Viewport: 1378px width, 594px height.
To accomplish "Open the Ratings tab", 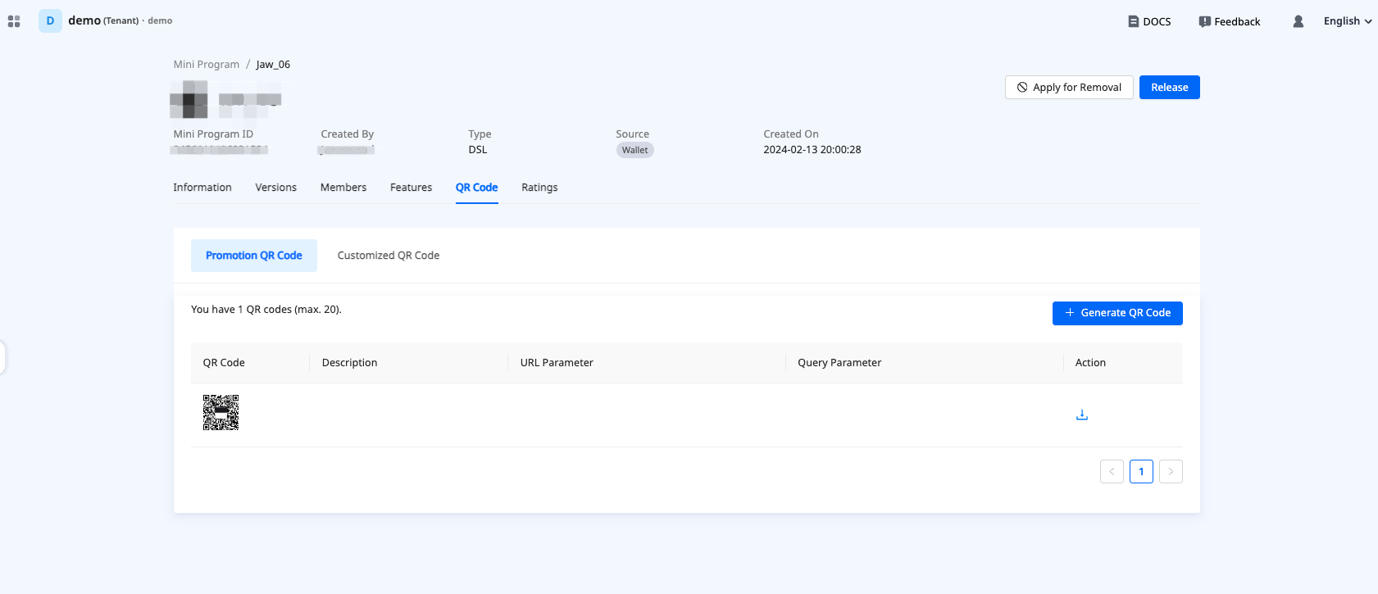I will click(539, 188).
